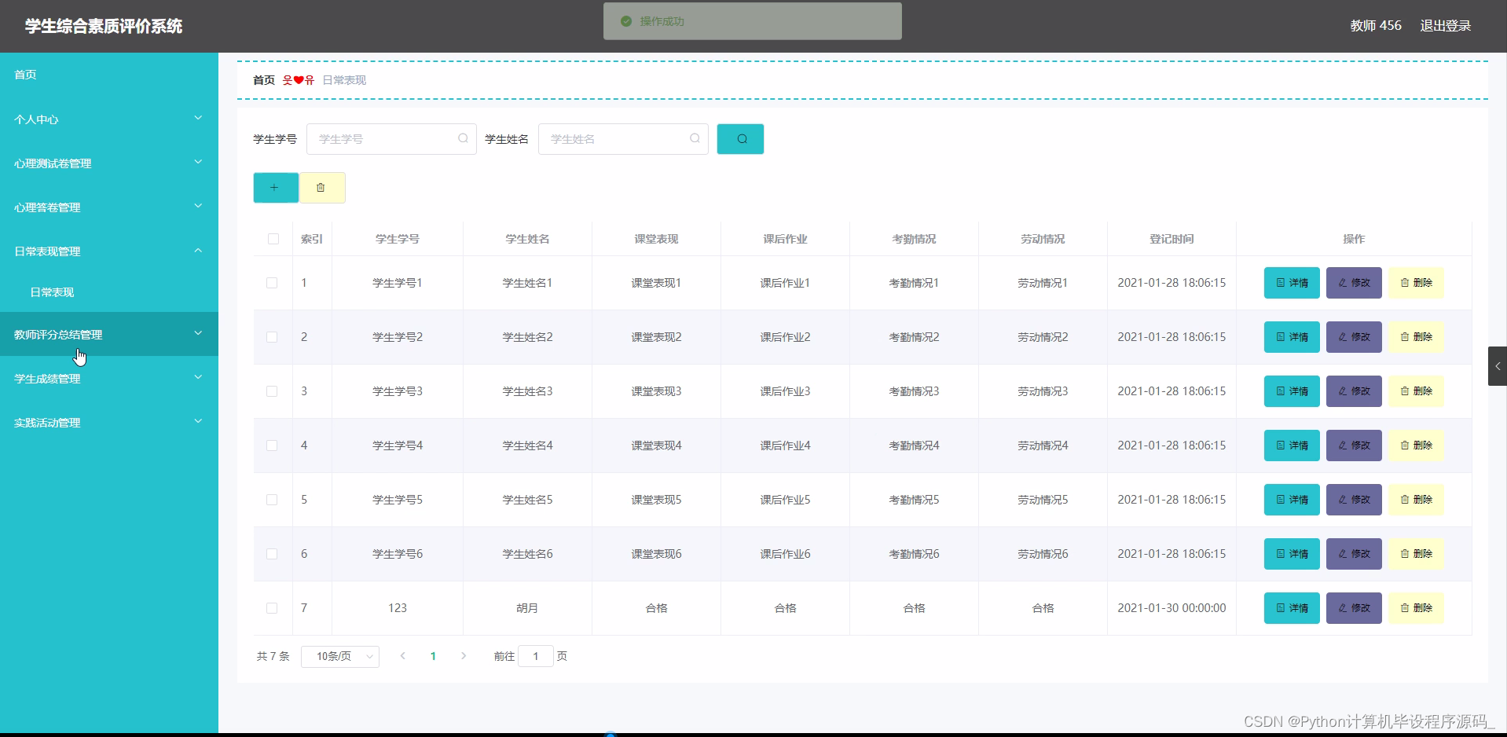Click 学生学号 column header

pos(398,239)
